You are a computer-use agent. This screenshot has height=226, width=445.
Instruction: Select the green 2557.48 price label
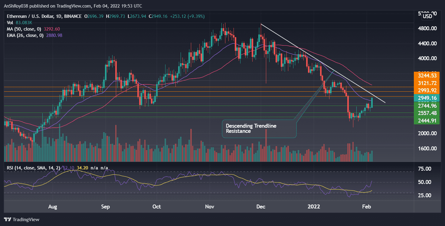[427, 113]
